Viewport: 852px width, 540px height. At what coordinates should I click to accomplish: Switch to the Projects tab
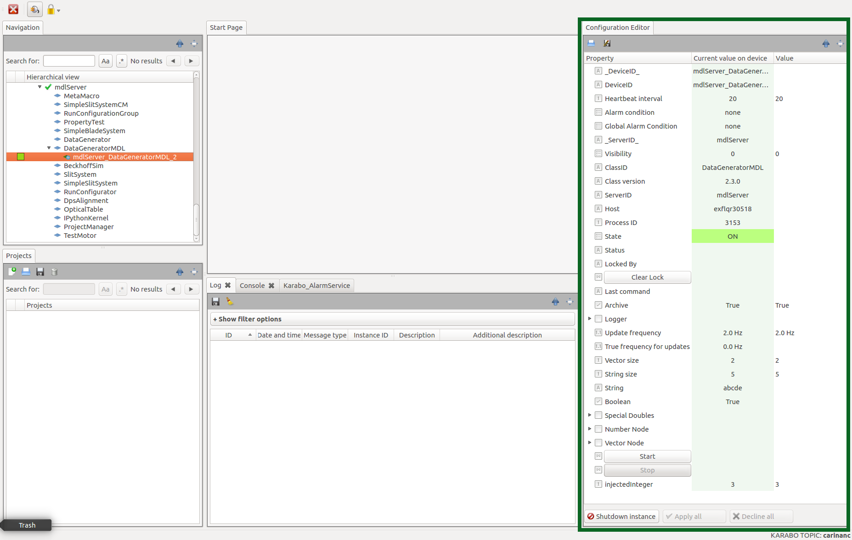click(19, 256)
